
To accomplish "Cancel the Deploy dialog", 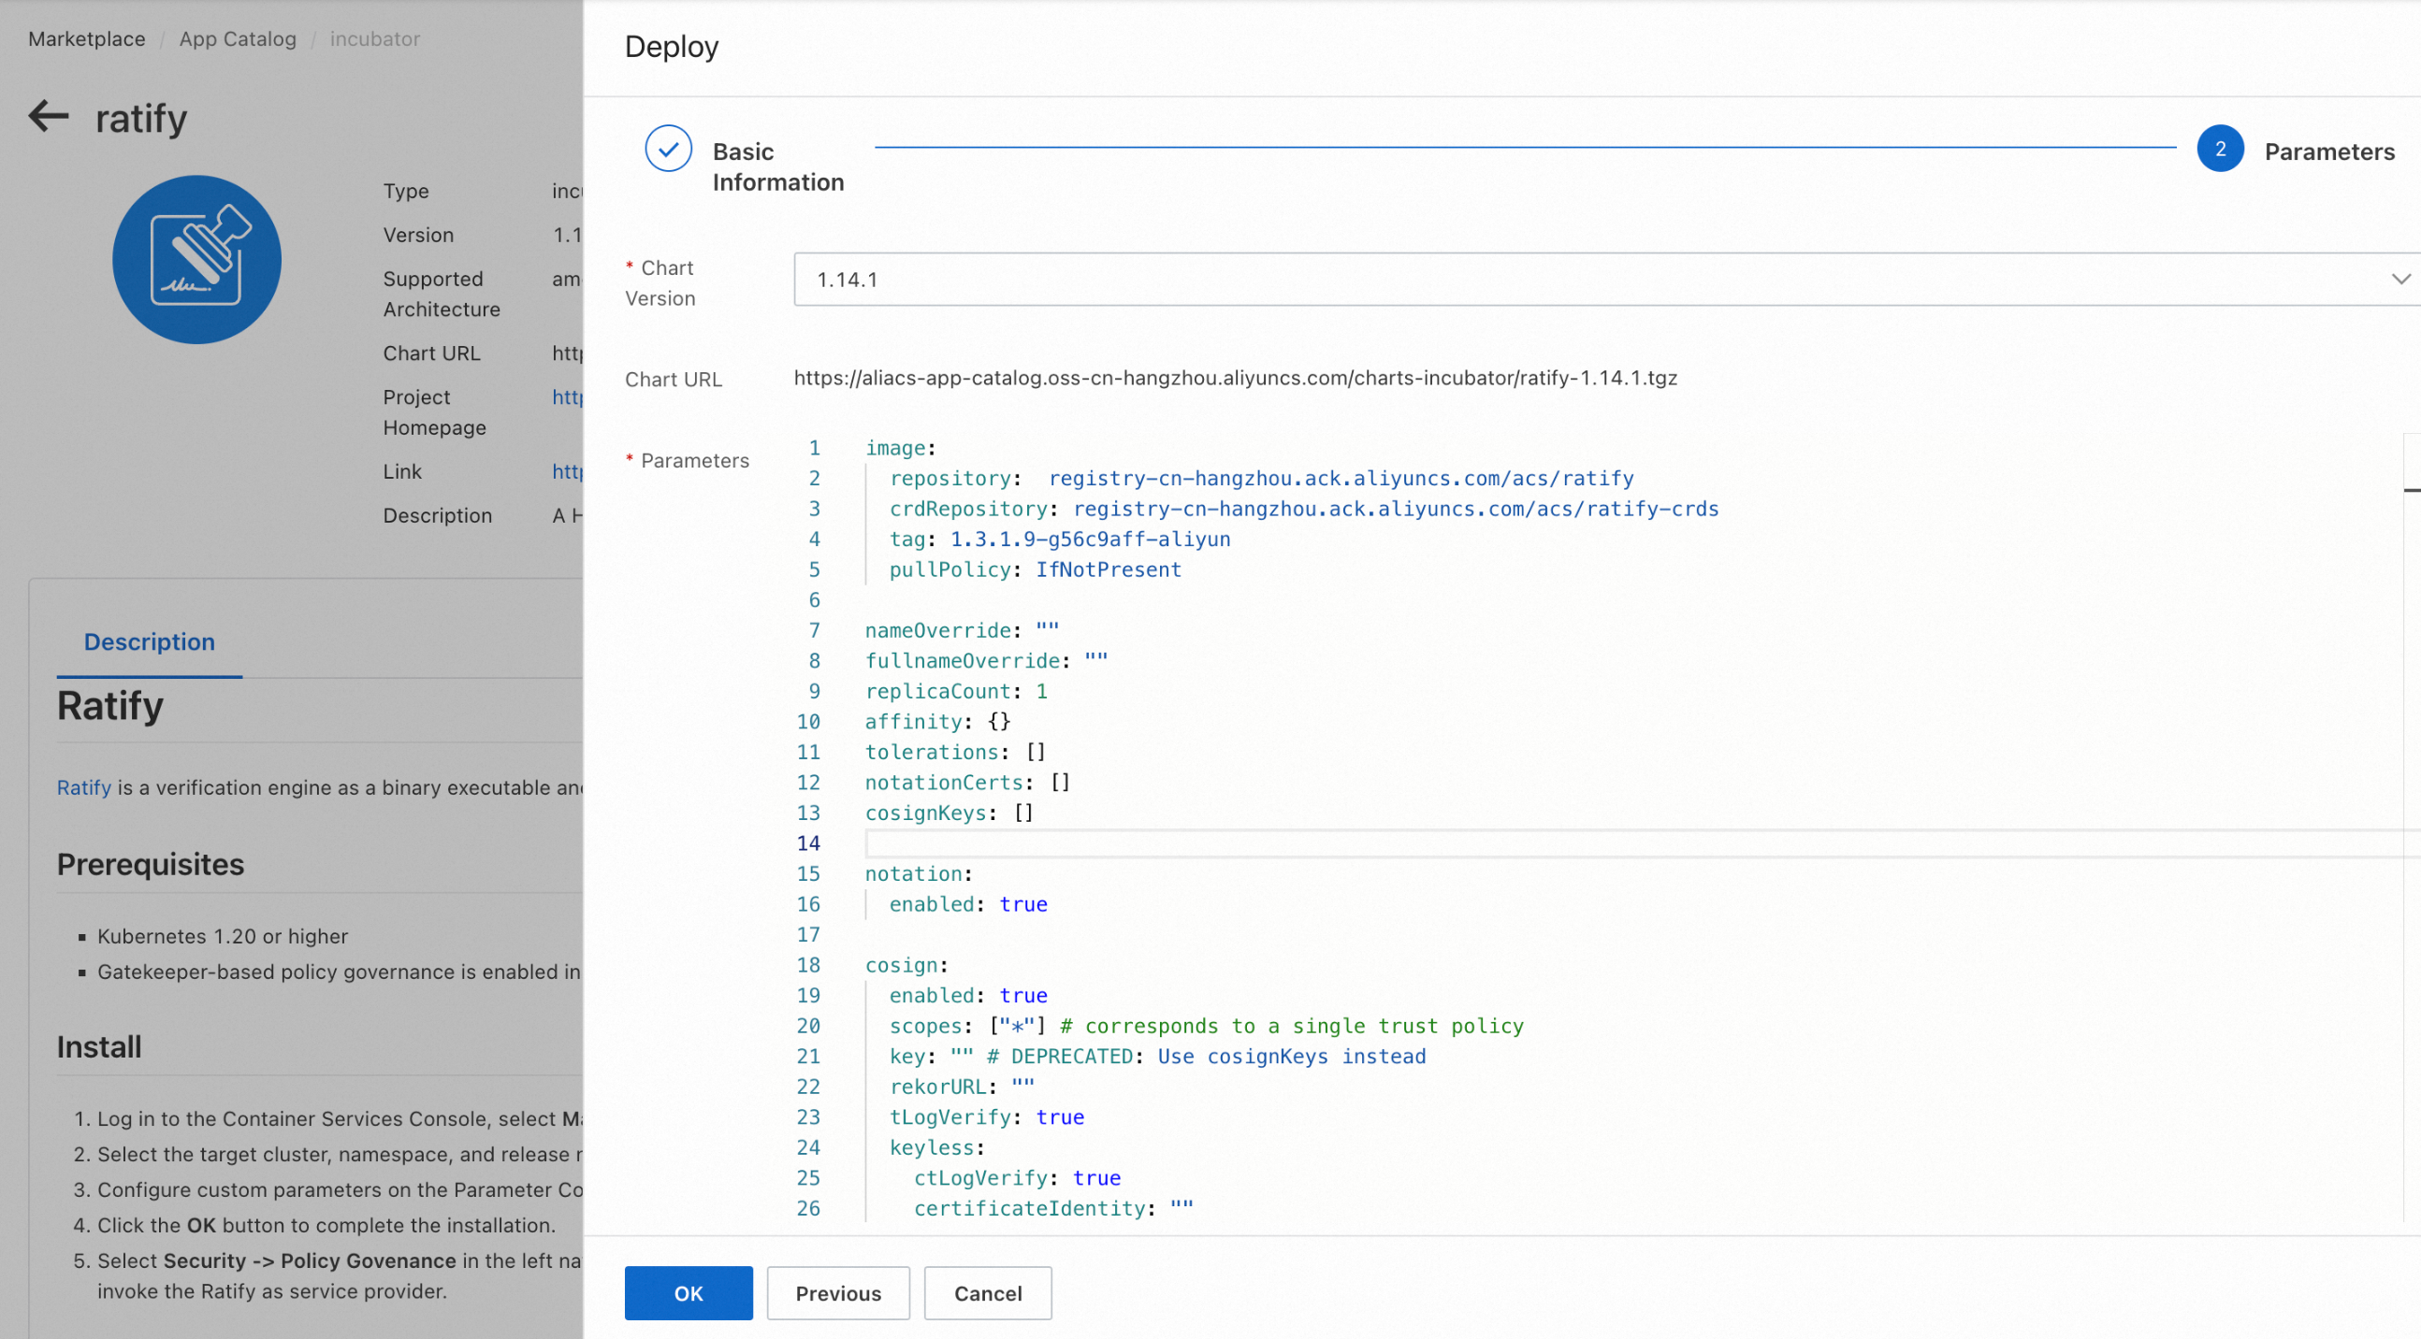I will point(987,1293).
